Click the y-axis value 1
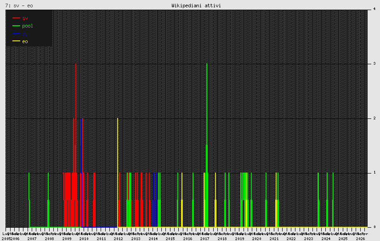 374,173
